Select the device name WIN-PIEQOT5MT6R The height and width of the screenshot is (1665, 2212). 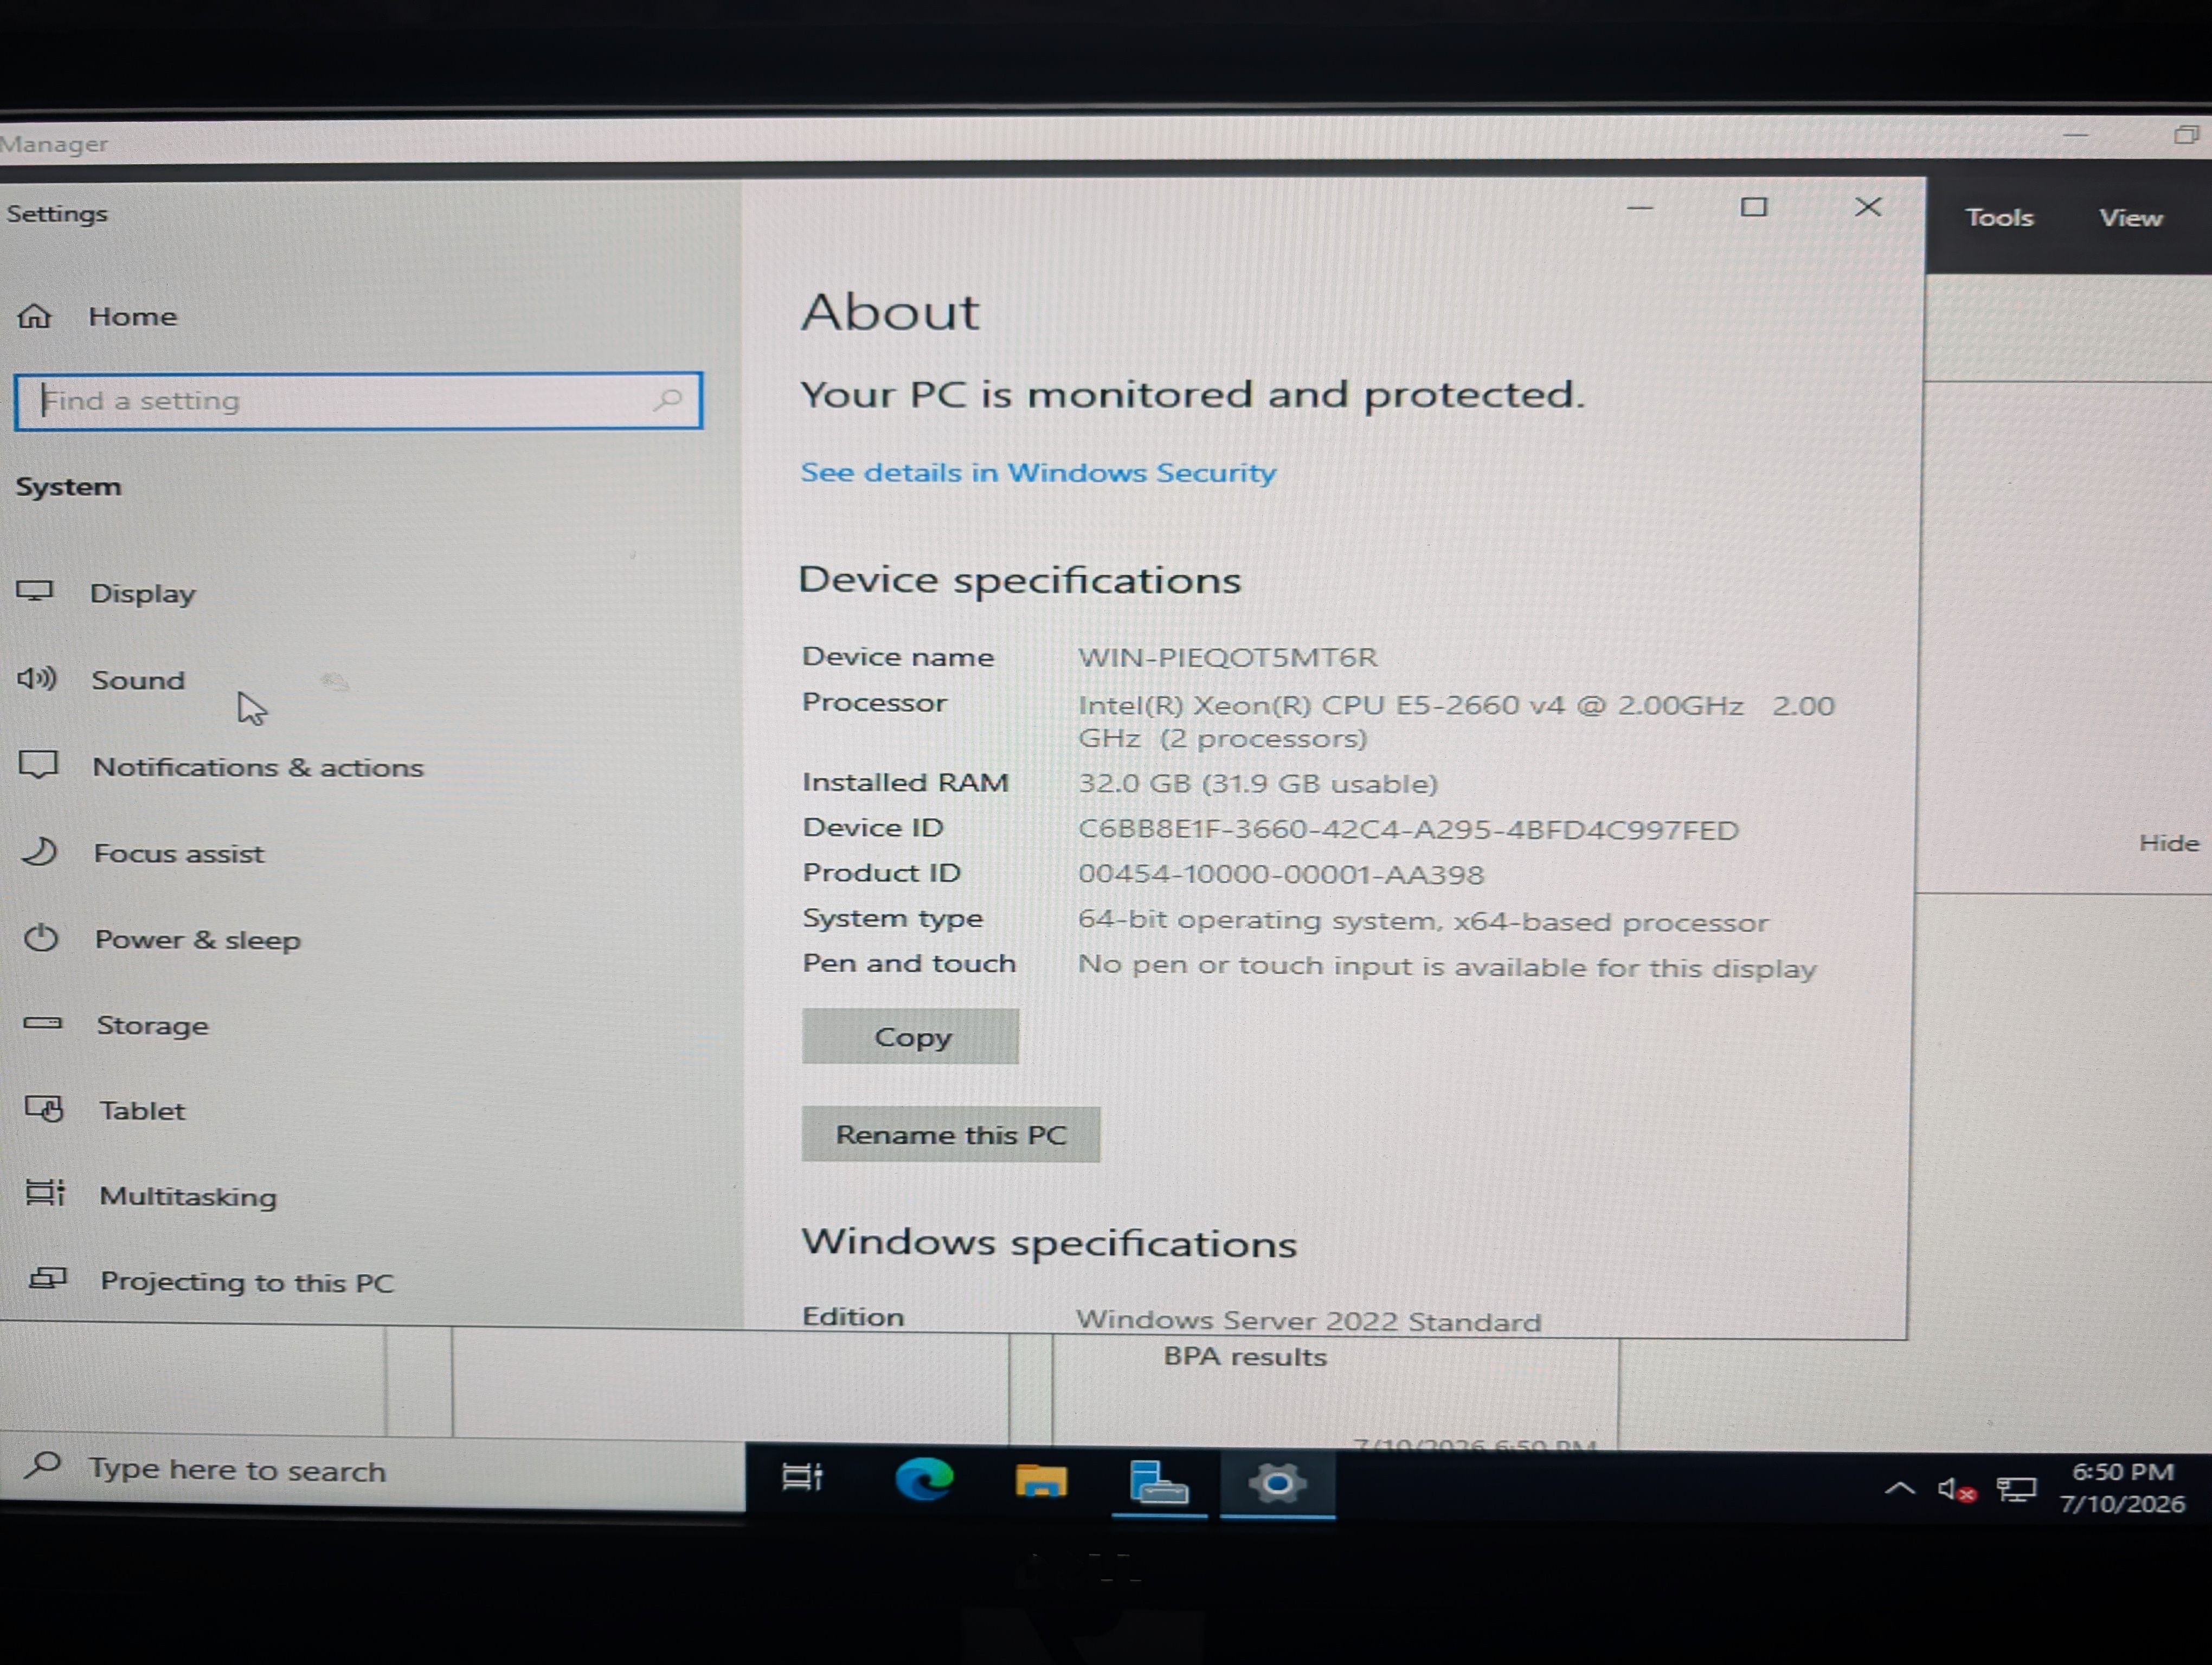tap(1227, 657)
